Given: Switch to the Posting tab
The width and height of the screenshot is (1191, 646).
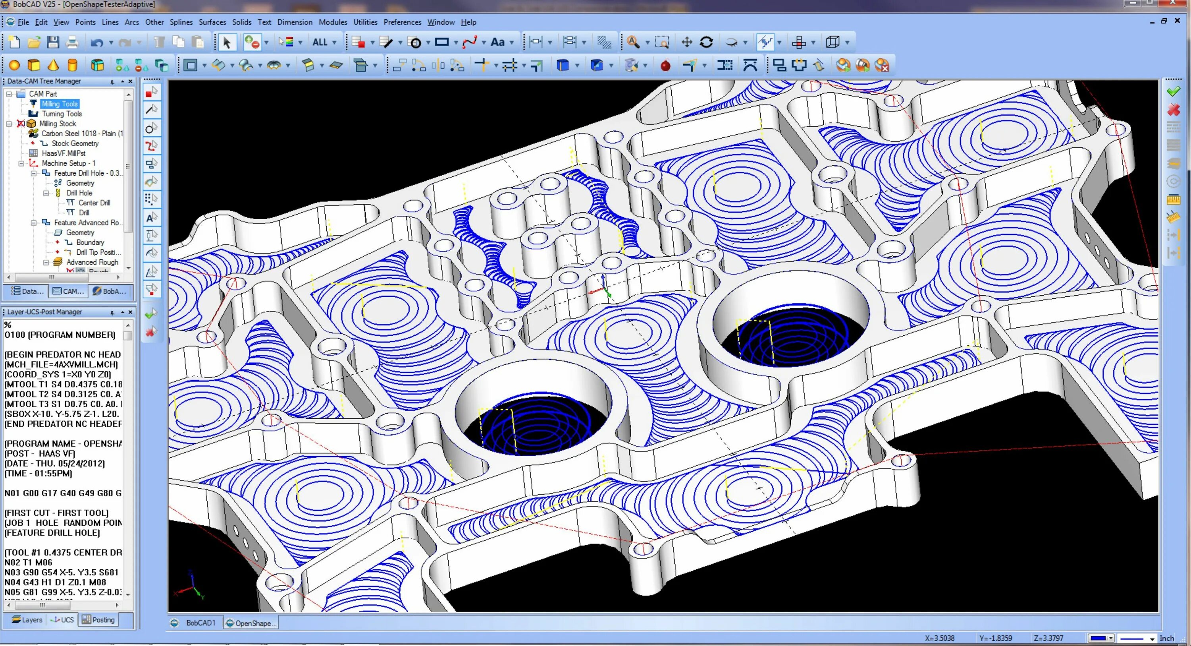Looking at the screenshot, I should click(x=98, y=620).
